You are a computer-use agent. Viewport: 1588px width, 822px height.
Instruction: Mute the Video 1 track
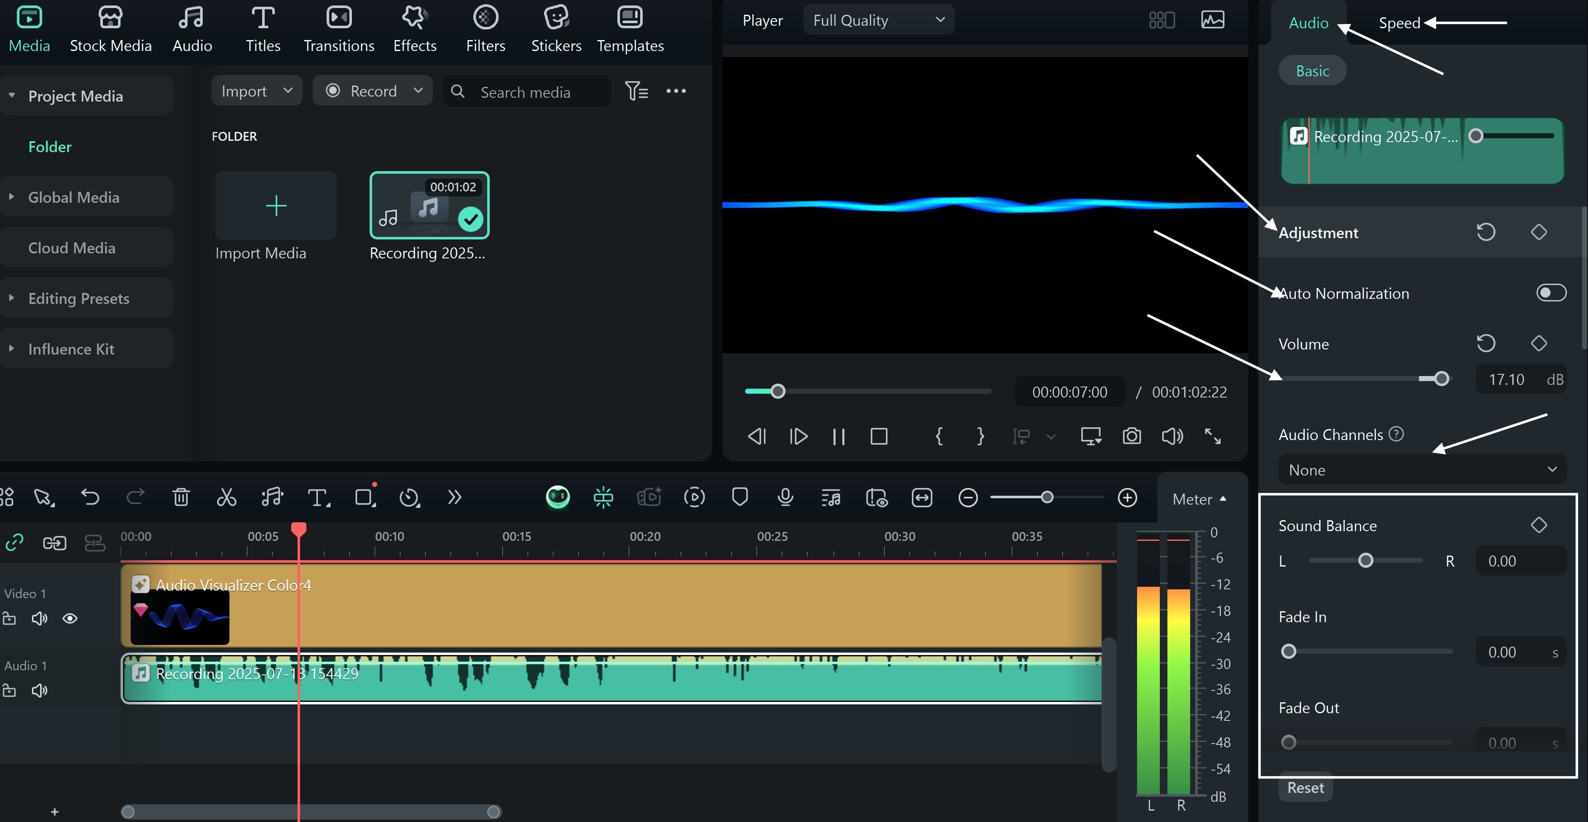pos(40,618)
